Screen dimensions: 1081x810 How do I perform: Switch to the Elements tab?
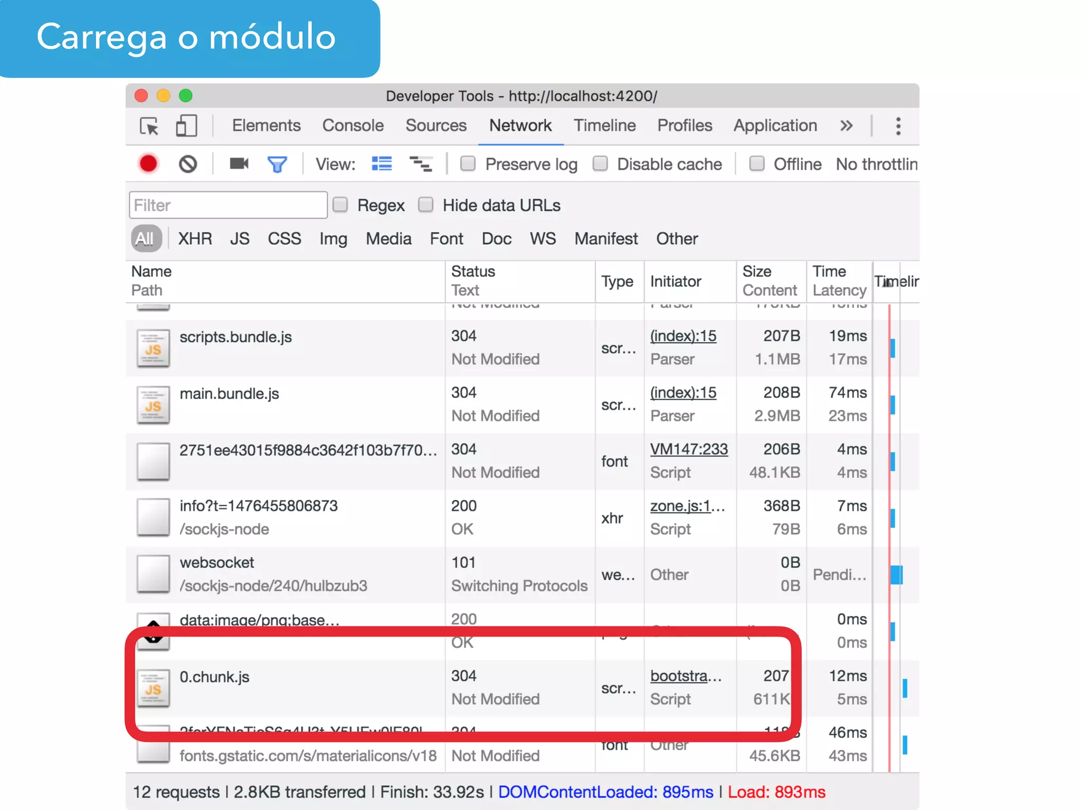(x=267, y=126)
